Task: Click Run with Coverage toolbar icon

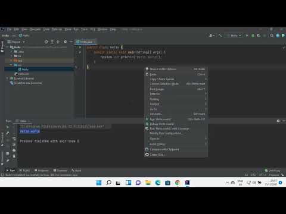Action: point(259,36)
